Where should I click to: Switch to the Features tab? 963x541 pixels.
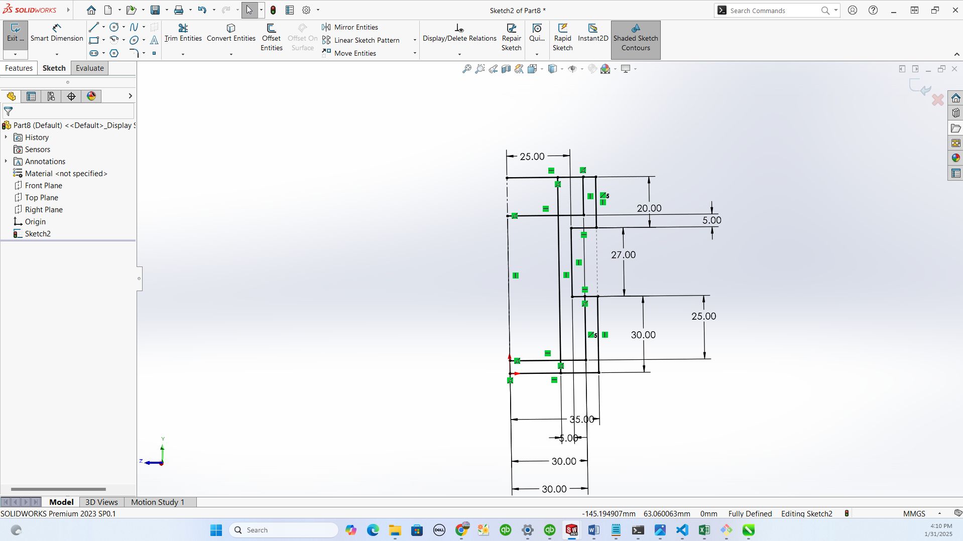pos(19,68)
